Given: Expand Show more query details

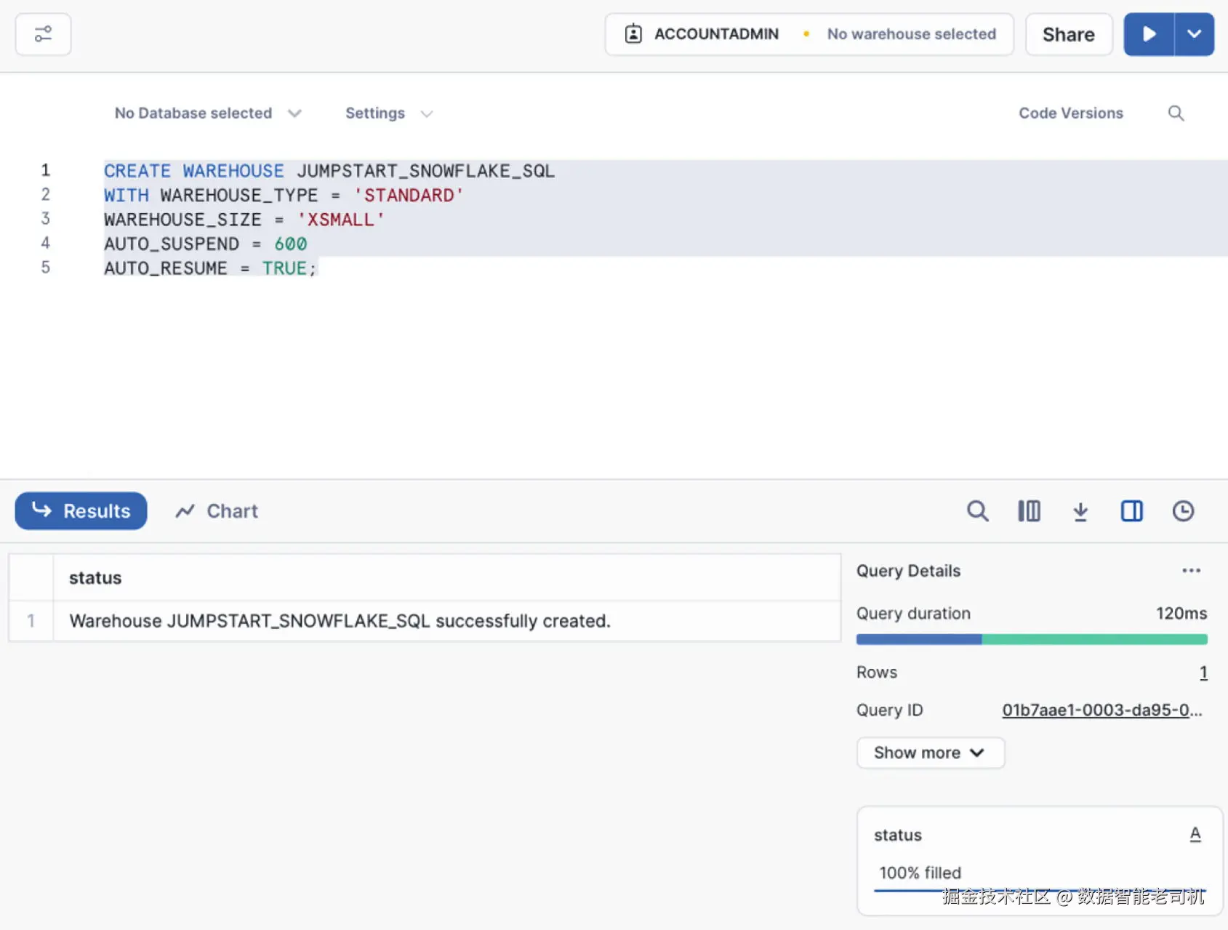Looking at the screenshot, I should click(x=931, y=753).
